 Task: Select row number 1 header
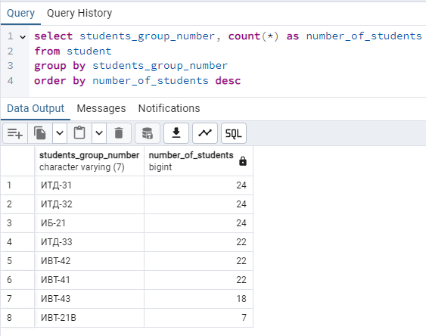[17, 185]
